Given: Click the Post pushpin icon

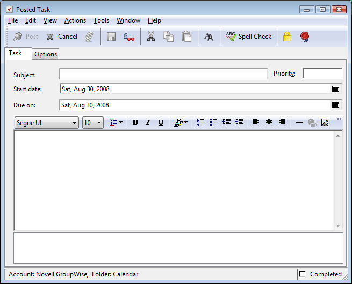Looking at the screenshot, I should pyautogui.click(x=18, y=37).
